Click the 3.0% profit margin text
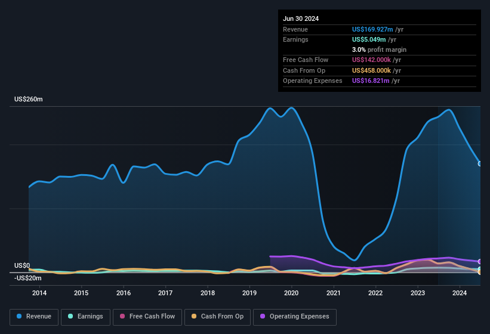This screenshot has height=334, width=490. (379, 50)
